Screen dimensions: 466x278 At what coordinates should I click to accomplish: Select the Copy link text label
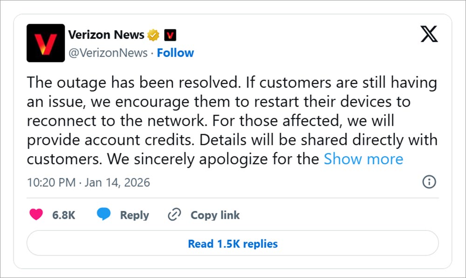coord(215,215)
